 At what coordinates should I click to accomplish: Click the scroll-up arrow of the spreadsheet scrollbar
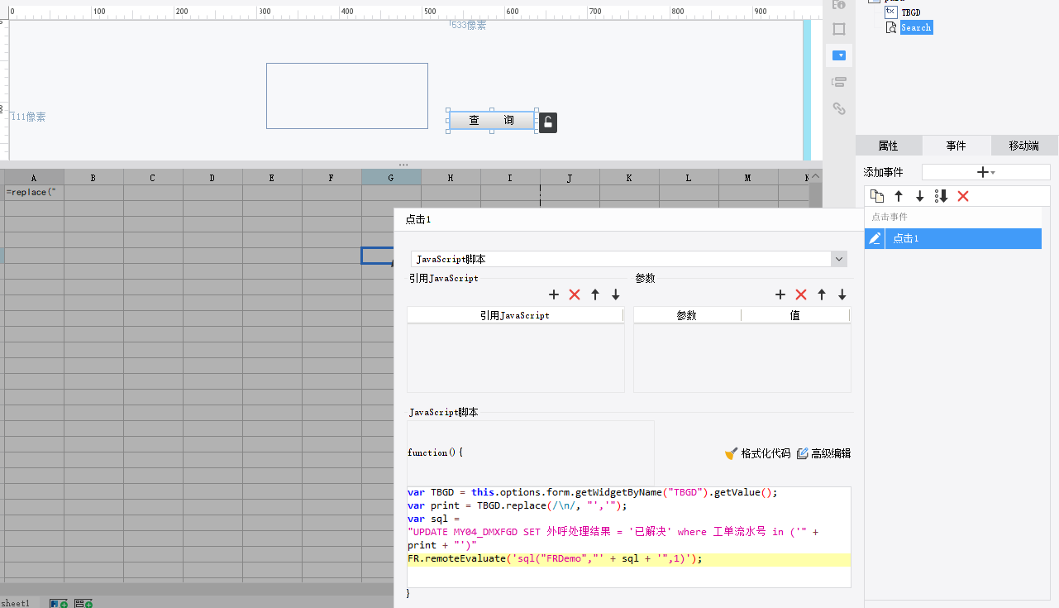click(816, 176)
